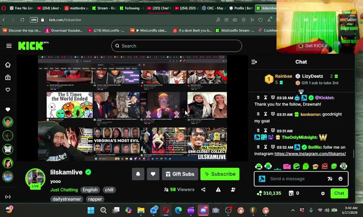
Task: Select the English language tag
Action: (x=90, y=190)
